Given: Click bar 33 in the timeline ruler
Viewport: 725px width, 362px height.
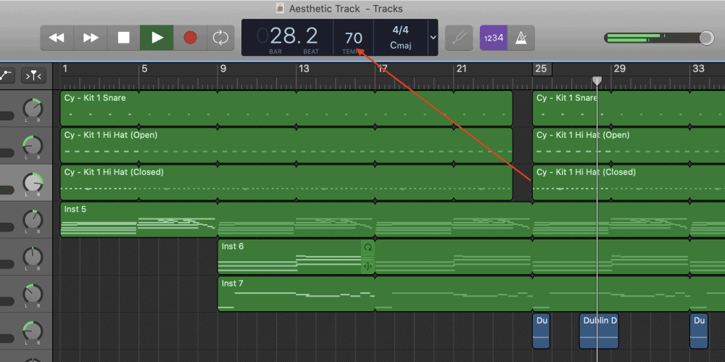Looking at the screenshot, I should click(x=698, y=69).
